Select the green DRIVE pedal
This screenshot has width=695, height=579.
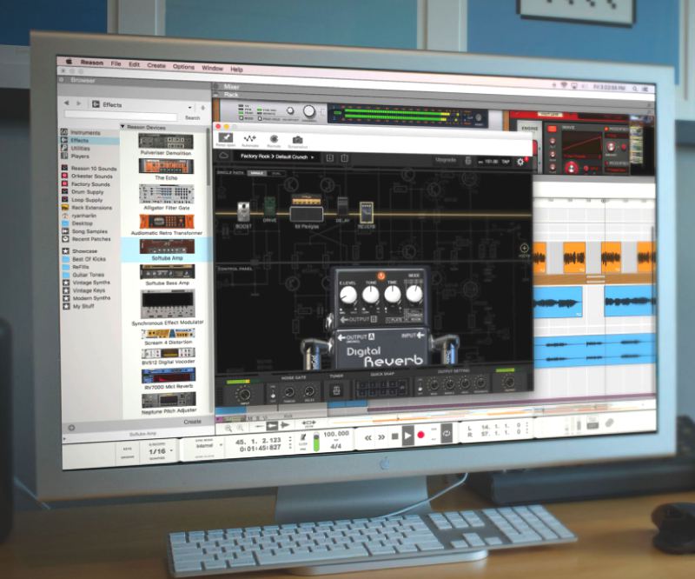point(270,210)
